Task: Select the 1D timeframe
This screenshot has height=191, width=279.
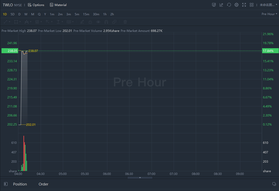Action: (x=5, y=14)
